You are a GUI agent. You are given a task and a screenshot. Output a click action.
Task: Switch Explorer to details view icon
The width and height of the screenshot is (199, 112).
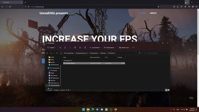166,90
